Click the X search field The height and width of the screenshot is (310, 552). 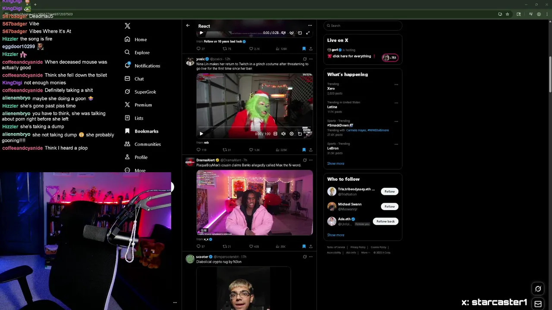[x=363, y=25]
